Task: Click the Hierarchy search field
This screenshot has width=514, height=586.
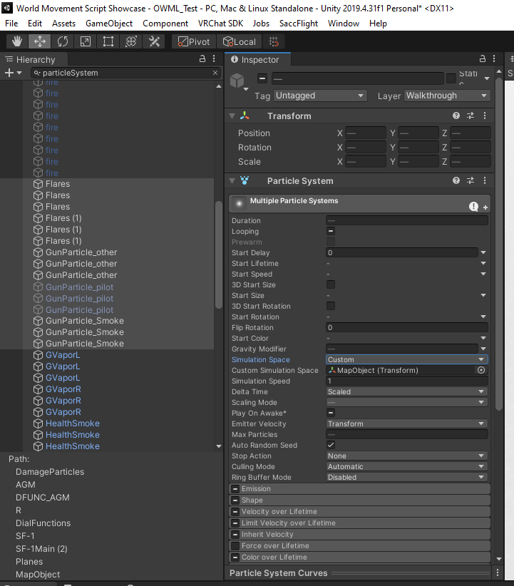Action: (125, 73)
